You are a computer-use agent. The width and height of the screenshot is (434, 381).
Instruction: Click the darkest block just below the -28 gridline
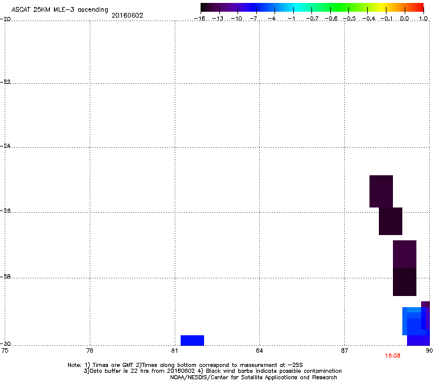coord(405,282)
